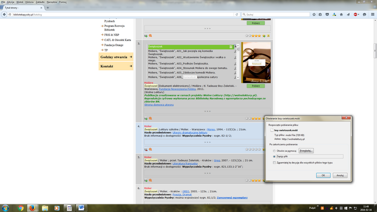Check 'Zapamiętaj tę decyzję' checkbox
Screen dimensions: 377x212
tap(274, 163)
